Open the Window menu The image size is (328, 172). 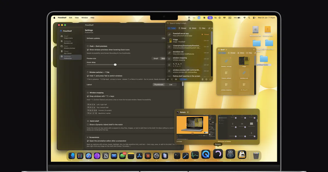tap(85, 18)
